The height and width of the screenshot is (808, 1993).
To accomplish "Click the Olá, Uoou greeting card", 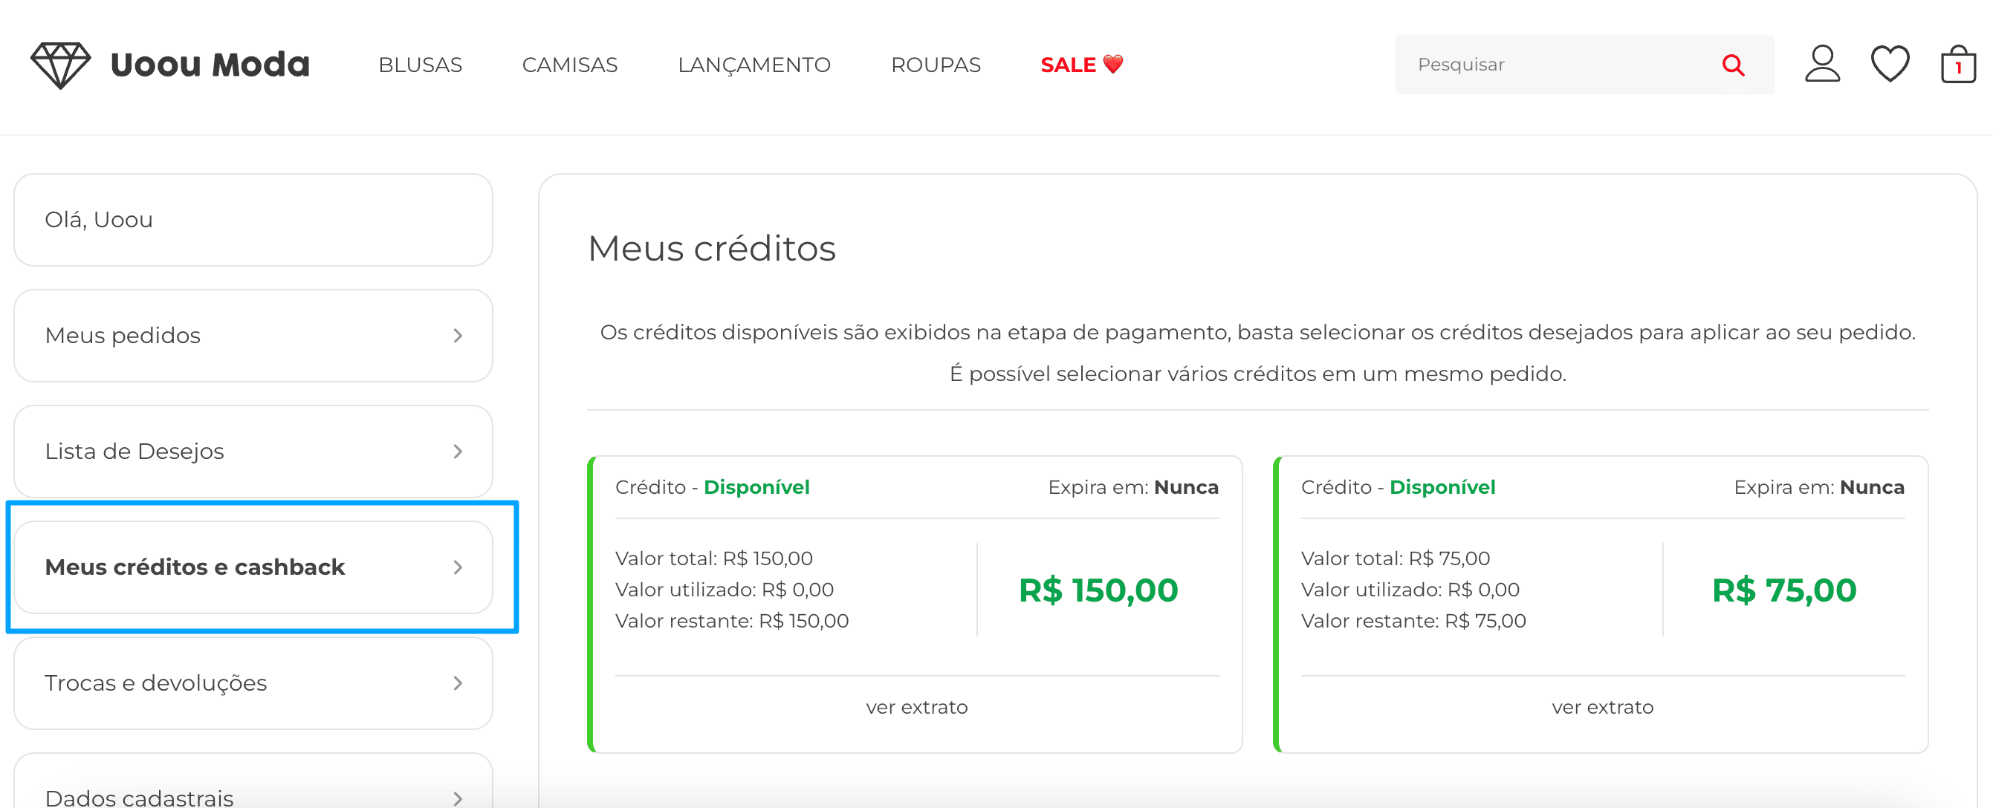I will (x=253, y=220).
